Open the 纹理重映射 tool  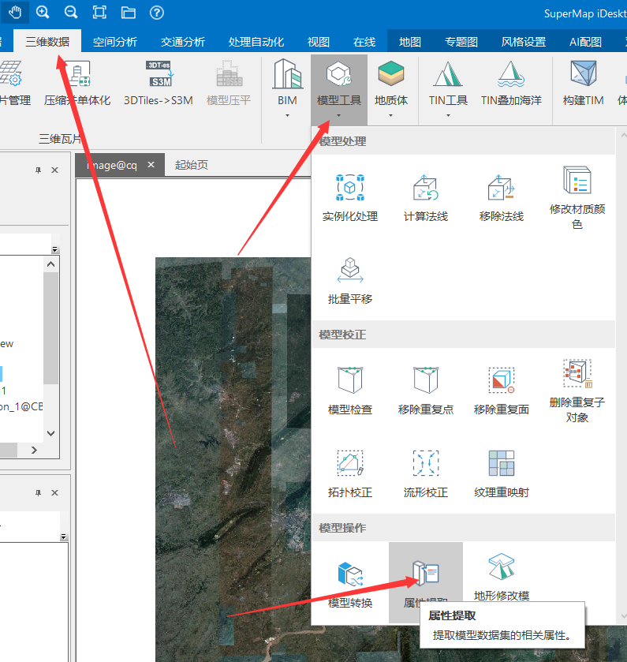click(502, 474)
